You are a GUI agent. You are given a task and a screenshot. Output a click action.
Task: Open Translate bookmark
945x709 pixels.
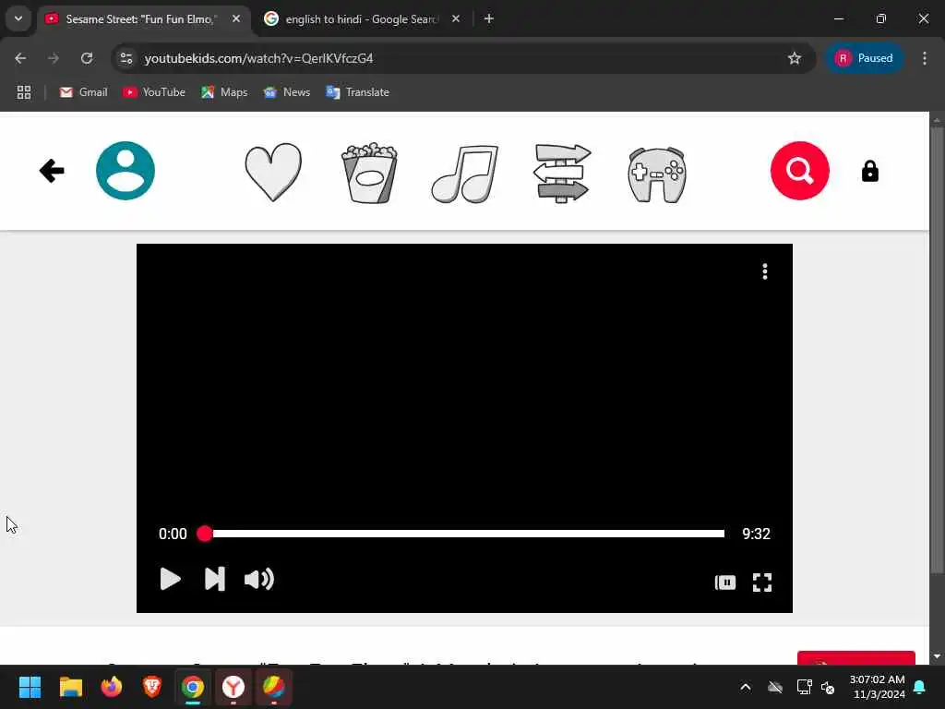pos(357,92)
